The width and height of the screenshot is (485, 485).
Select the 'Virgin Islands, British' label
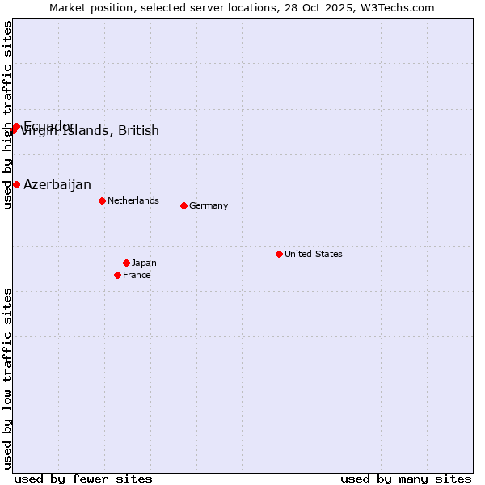(x=91, y=131)
